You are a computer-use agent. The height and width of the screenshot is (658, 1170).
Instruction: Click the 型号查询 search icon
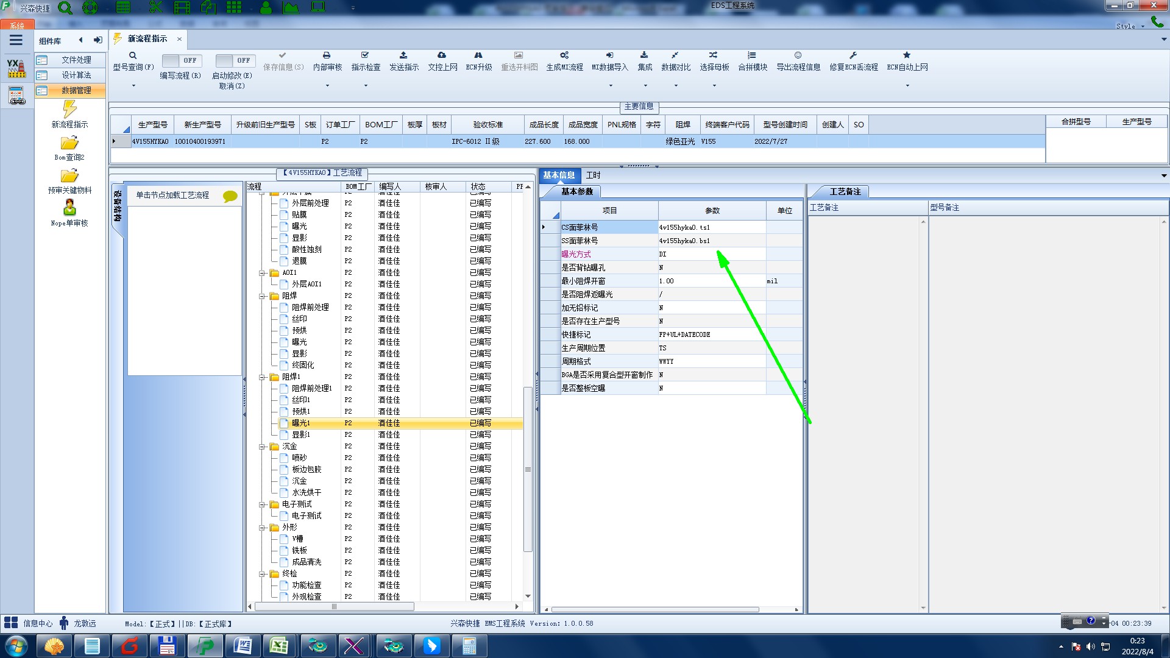point(132,55)
